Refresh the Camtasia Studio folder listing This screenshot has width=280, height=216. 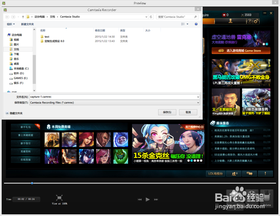pos(151,17)
